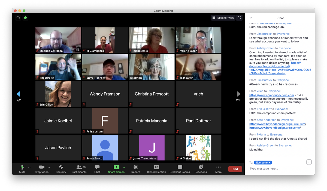Open meeting information icon
The image size is (327, 191).
(x=18, y=18)
